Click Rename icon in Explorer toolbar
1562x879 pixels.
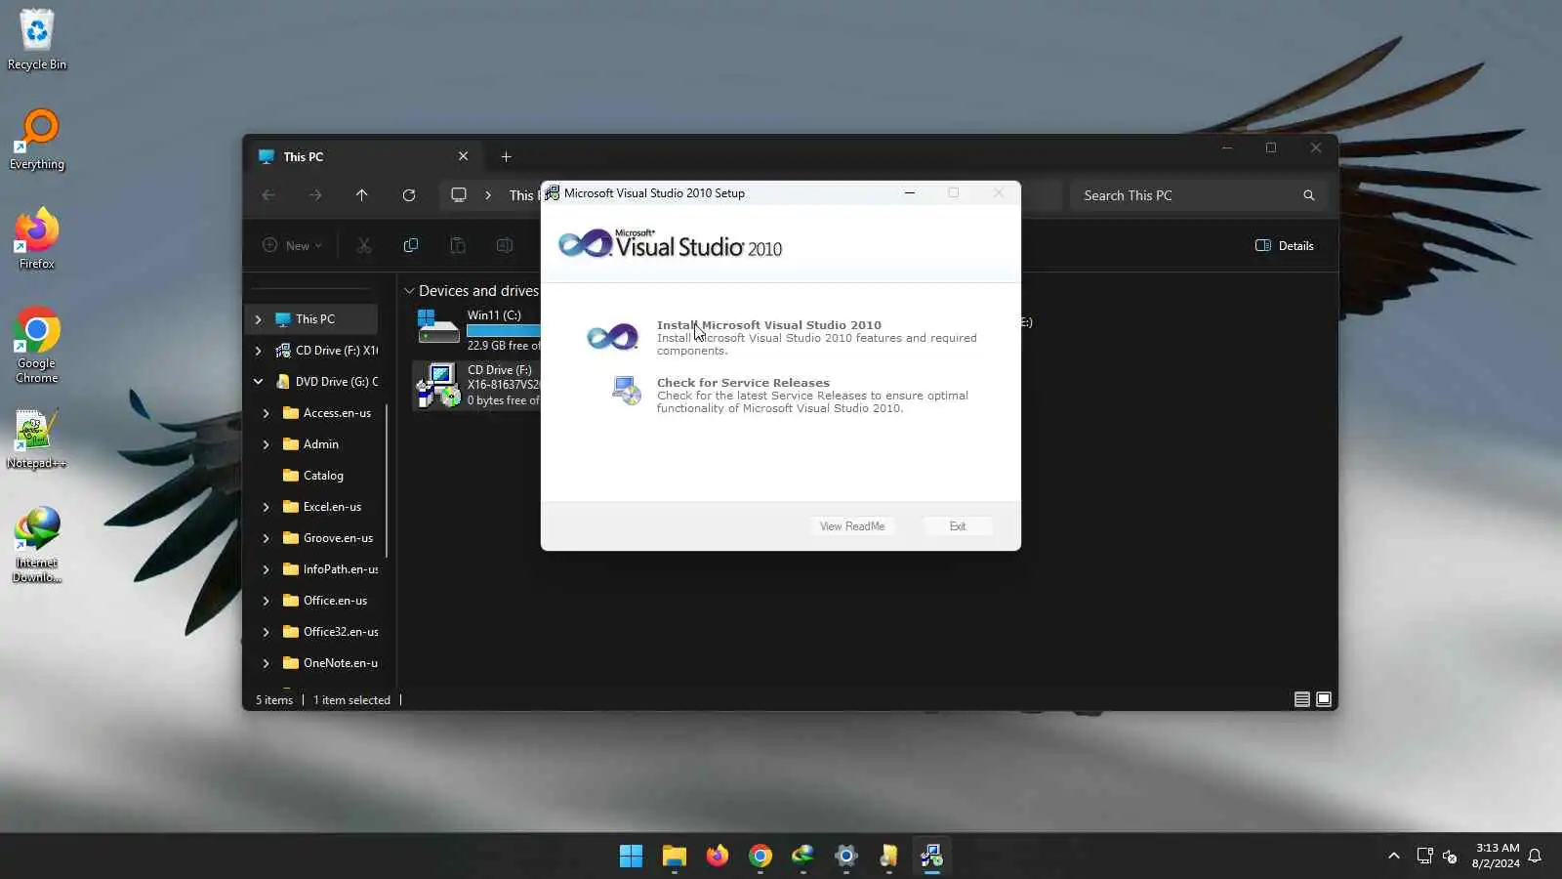click(x=505, y=246)
